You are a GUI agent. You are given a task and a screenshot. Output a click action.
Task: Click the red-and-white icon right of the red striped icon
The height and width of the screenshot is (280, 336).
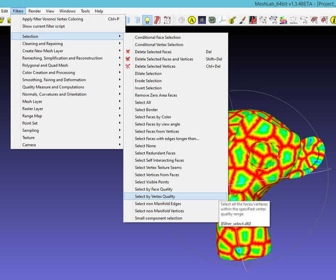click(167, 20)
